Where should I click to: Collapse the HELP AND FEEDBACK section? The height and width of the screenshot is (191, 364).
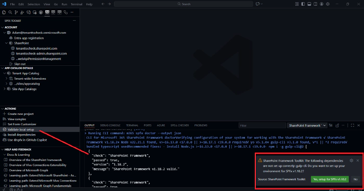click(x=2, y=150)
